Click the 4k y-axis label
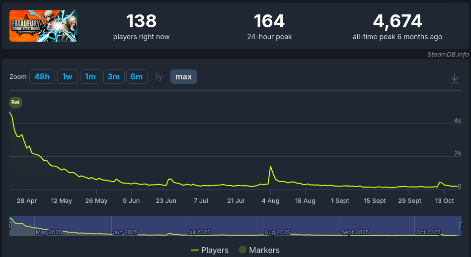 [458, 121]
